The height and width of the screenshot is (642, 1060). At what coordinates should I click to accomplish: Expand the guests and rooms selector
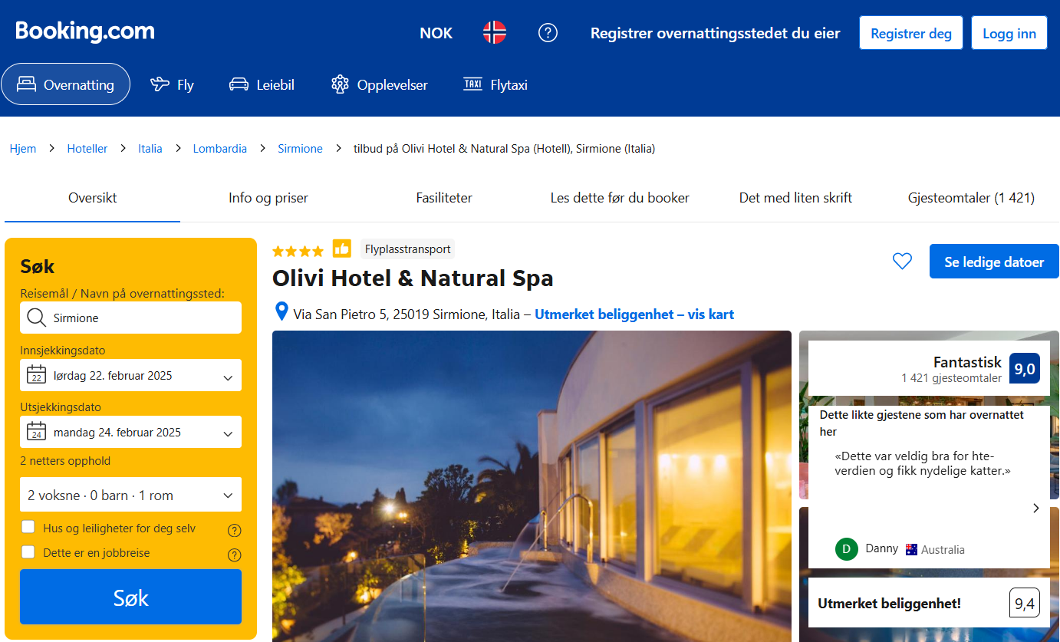click(130, 495)
